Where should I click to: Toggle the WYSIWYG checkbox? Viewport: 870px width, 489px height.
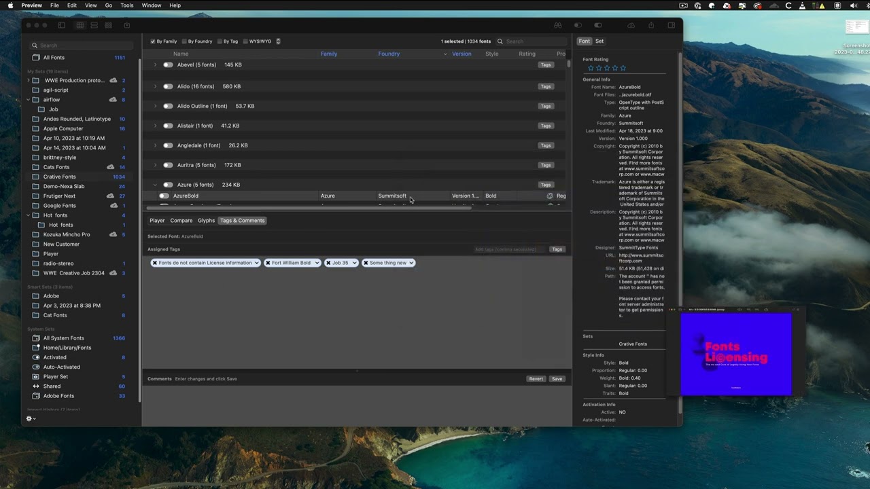(x=245, y=41)
